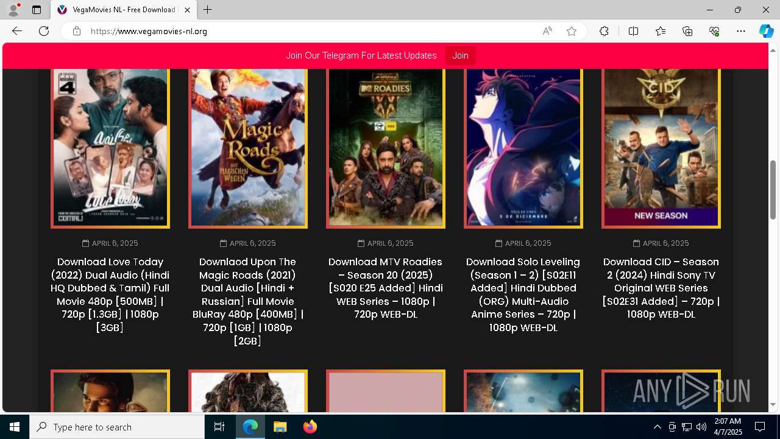780x439 pixels.
Task: Open Download CID Season 2 link
Action: tap(661, 288)
